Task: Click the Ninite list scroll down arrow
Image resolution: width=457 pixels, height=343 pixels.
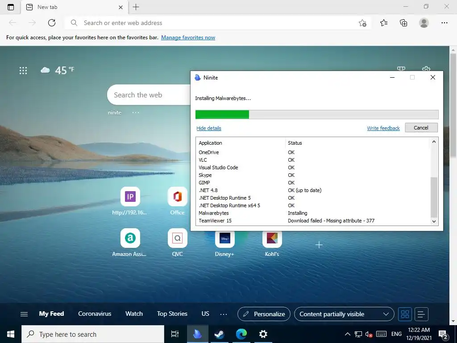Action: [434, 221]
